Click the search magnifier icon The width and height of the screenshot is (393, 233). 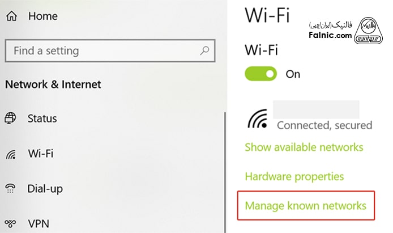click(x=204, y=51)
